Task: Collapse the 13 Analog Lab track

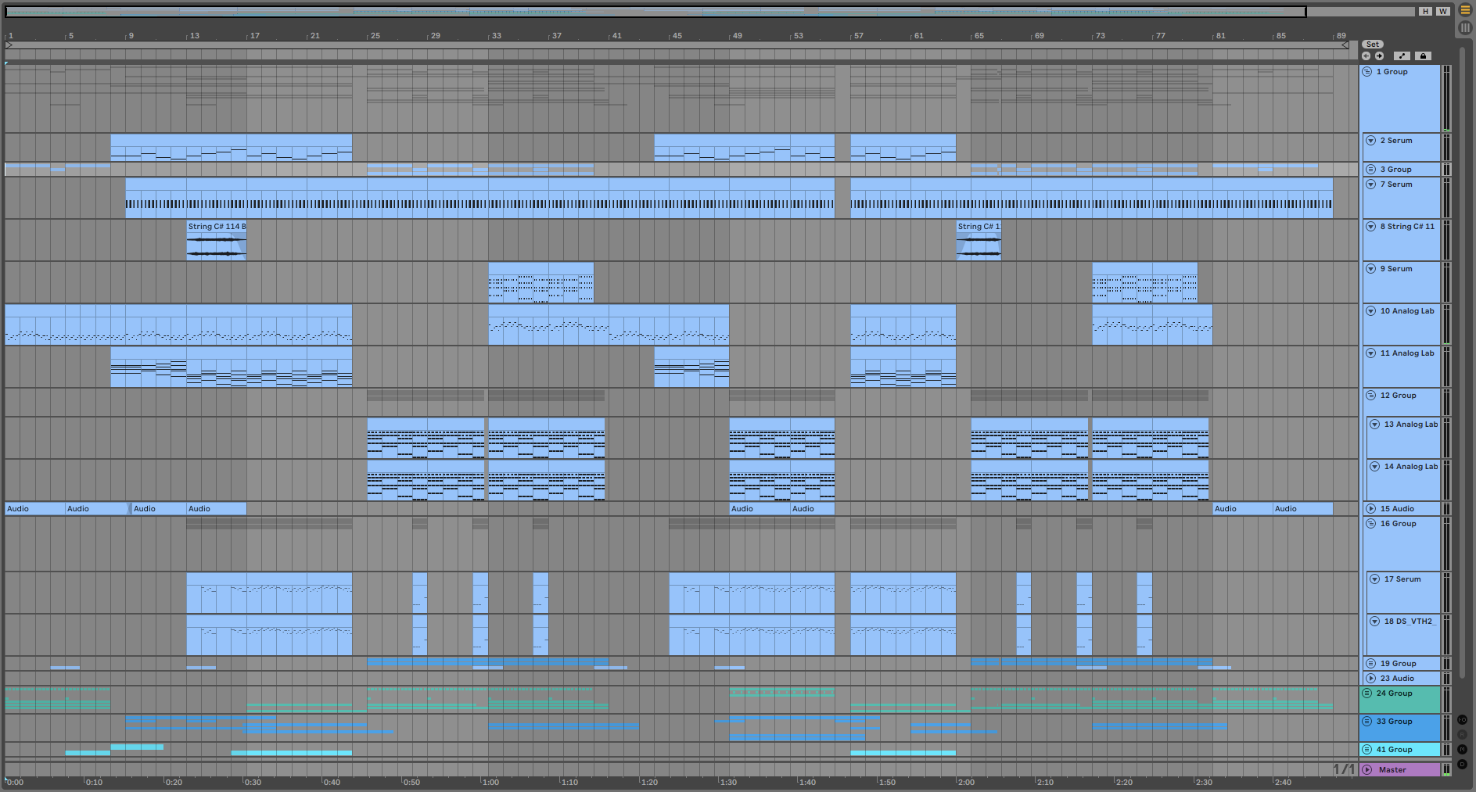Action: coord(1374,425)
